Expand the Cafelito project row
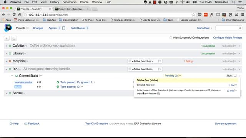246x138 pixels. point(6,46)
